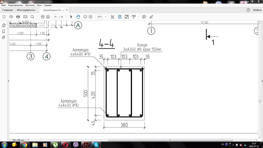Open the Windows Start button
Viewport: 263px width, 148px height.
point(4,145)
